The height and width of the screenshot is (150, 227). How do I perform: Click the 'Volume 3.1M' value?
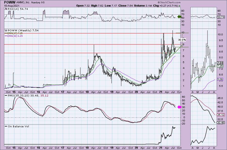pos(143,6)
